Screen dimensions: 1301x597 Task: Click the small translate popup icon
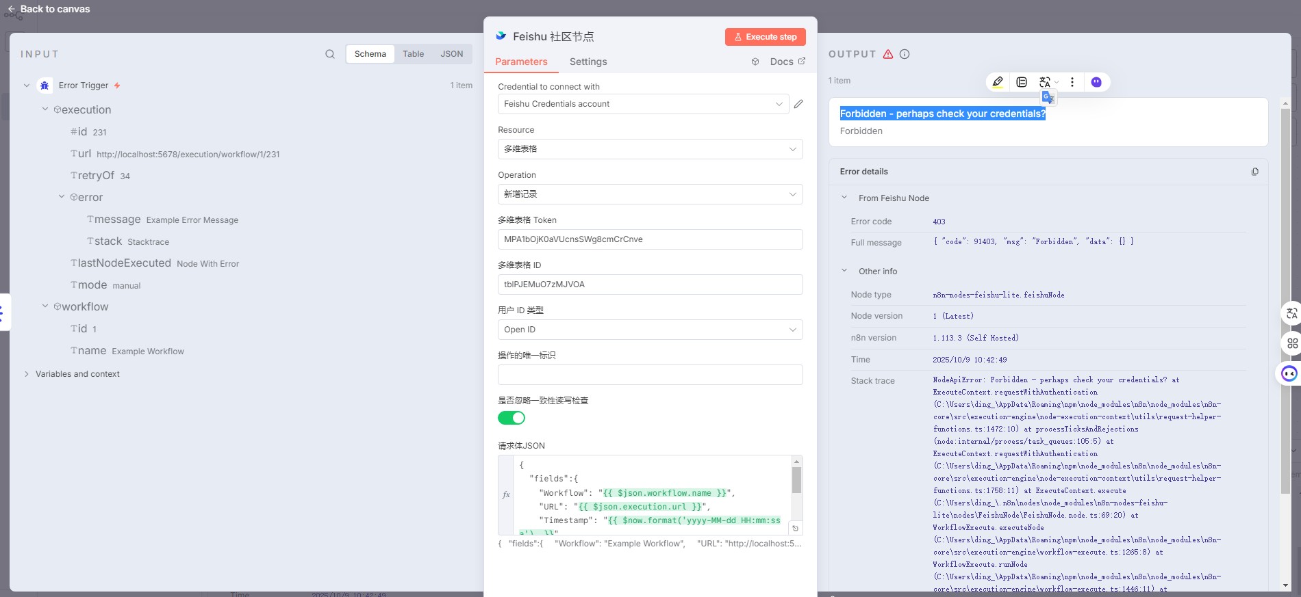pos(1048,98)
